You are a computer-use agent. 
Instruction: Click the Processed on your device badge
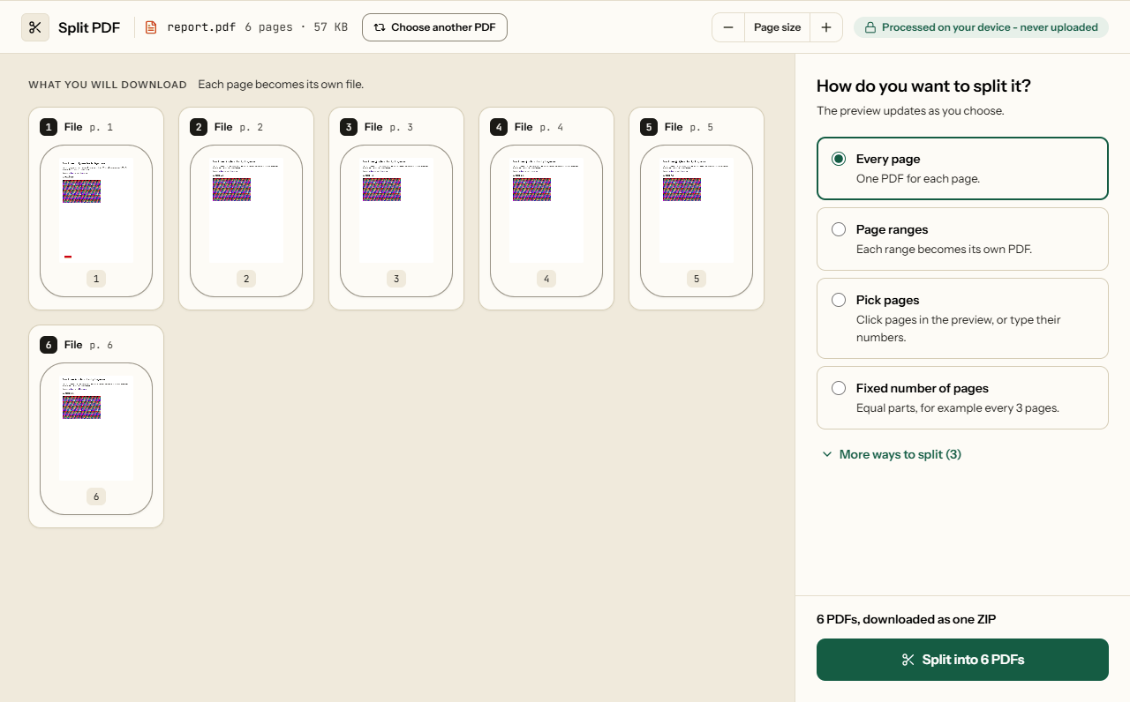(981, 27)
